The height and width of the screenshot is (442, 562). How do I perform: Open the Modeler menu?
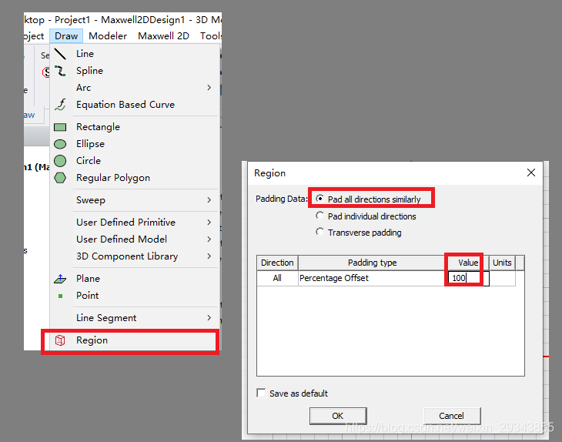coord(108,35)
